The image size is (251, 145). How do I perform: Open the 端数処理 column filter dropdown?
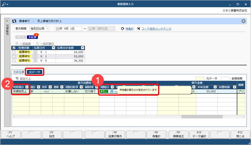(96, 87)
